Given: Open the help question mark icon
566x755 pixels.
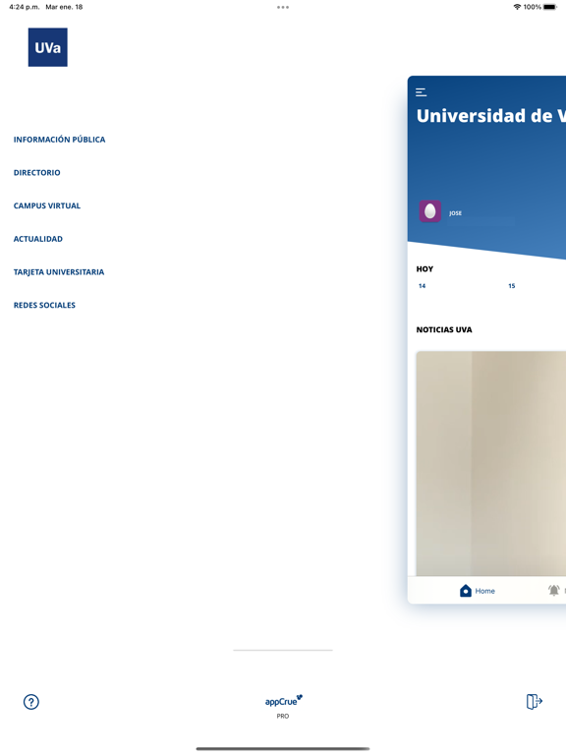Looking at the screenshot, I should click(x=31, y=702).
